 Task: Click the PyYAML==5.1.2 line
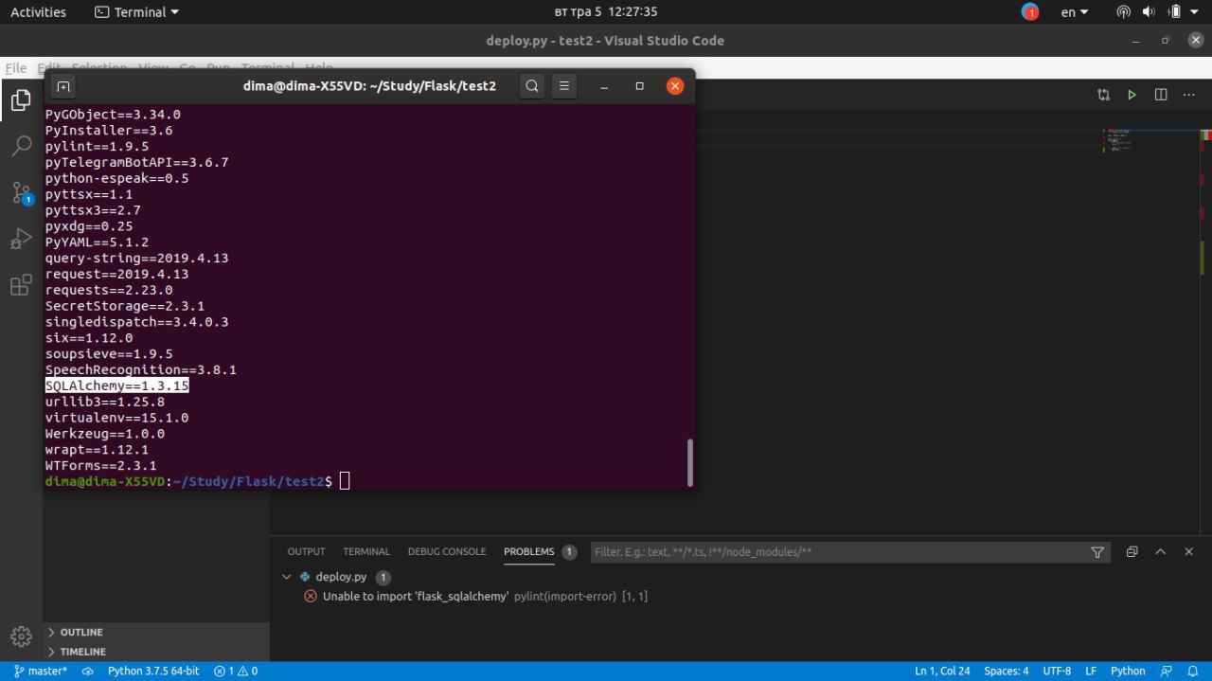click(98, 242)
